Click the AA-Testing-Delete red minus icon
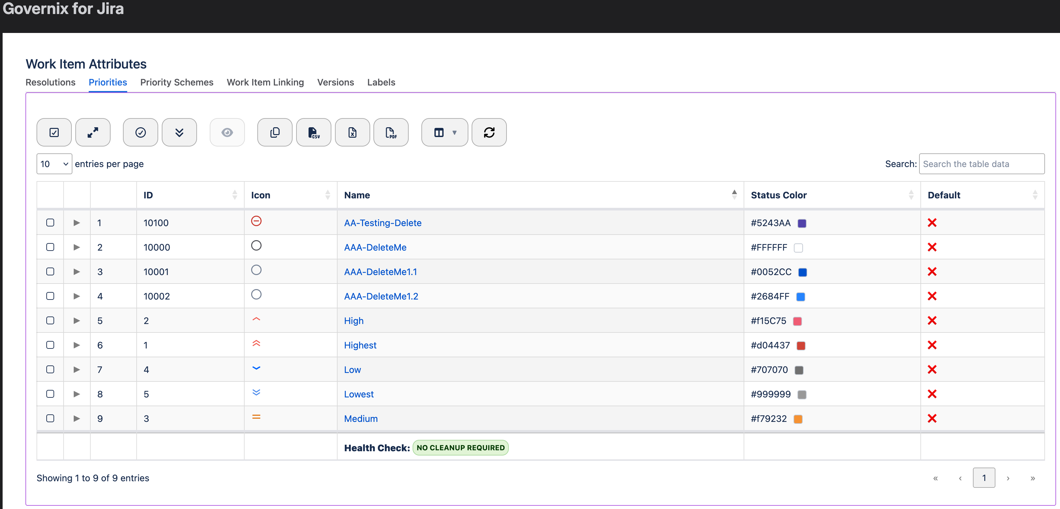 click(256, 221)
